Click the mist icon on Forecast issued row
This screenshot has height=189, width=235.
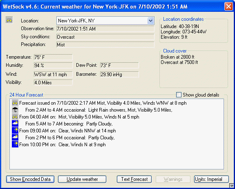tap(15, 103)
